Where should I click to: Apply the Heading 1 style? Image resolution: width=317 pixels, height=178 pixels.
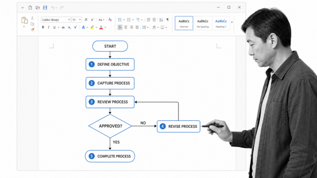[221, 23]
